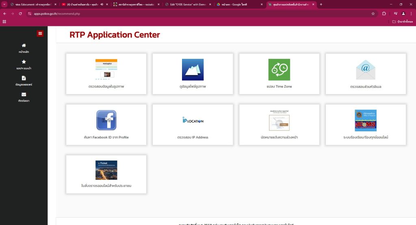This screenshot has width=416, height=225.
Task: Bookmark this page with star icon
Action: click(x=373, y=13)
